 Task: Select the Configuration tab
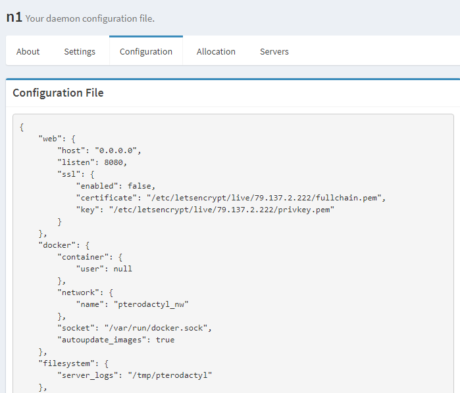(146, 51)
